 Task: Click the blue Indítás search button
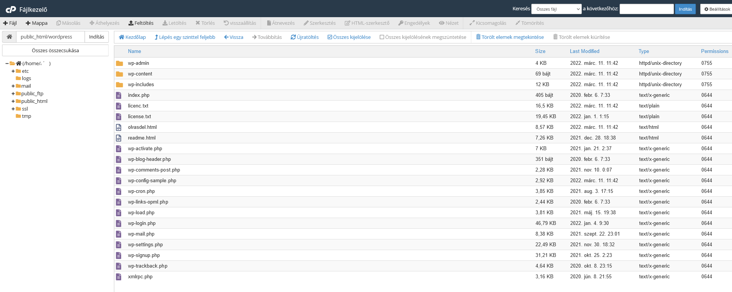(685, 9)
